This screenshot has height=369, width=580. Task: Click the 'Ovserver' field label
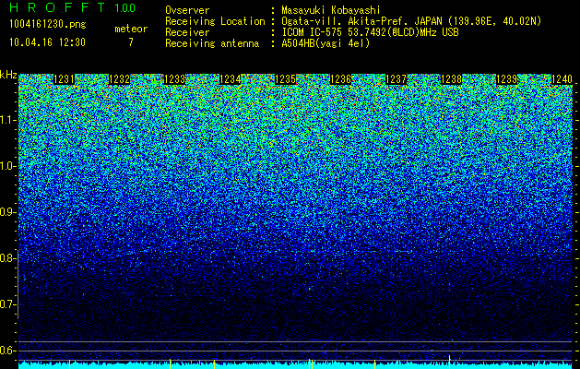click(x=187, y=10)
